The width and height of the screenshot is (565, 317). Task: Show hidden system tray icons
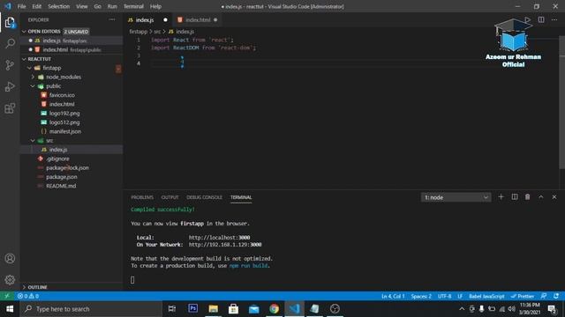pyautogui.click(x=462, y=309)
